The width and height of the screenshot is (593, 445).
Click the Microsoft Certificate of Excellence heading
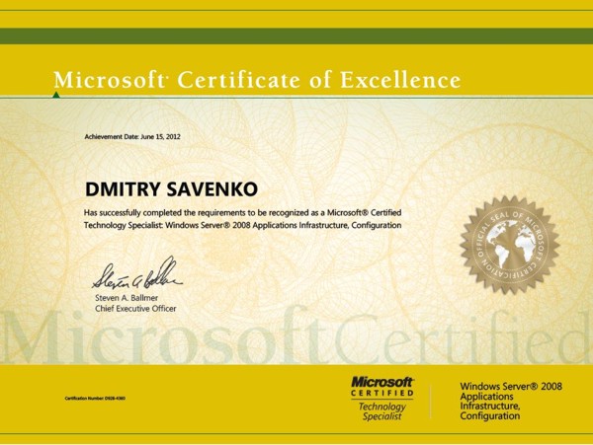point(257,80)
